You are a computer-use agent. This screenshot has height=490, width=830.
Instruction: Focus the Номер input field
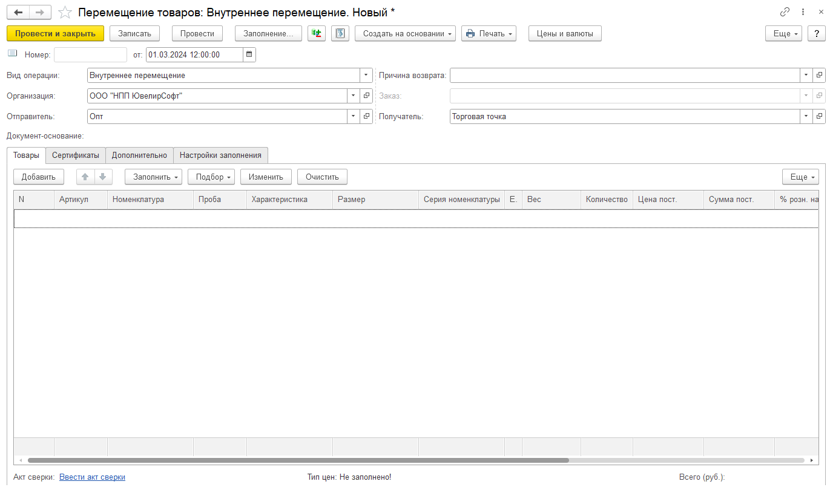[90, 54]
